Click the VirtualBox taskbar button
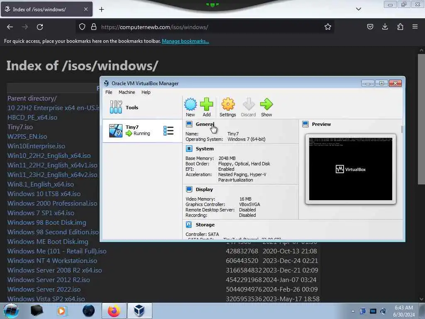Viewport: 425px width, 319px height. 139,311
